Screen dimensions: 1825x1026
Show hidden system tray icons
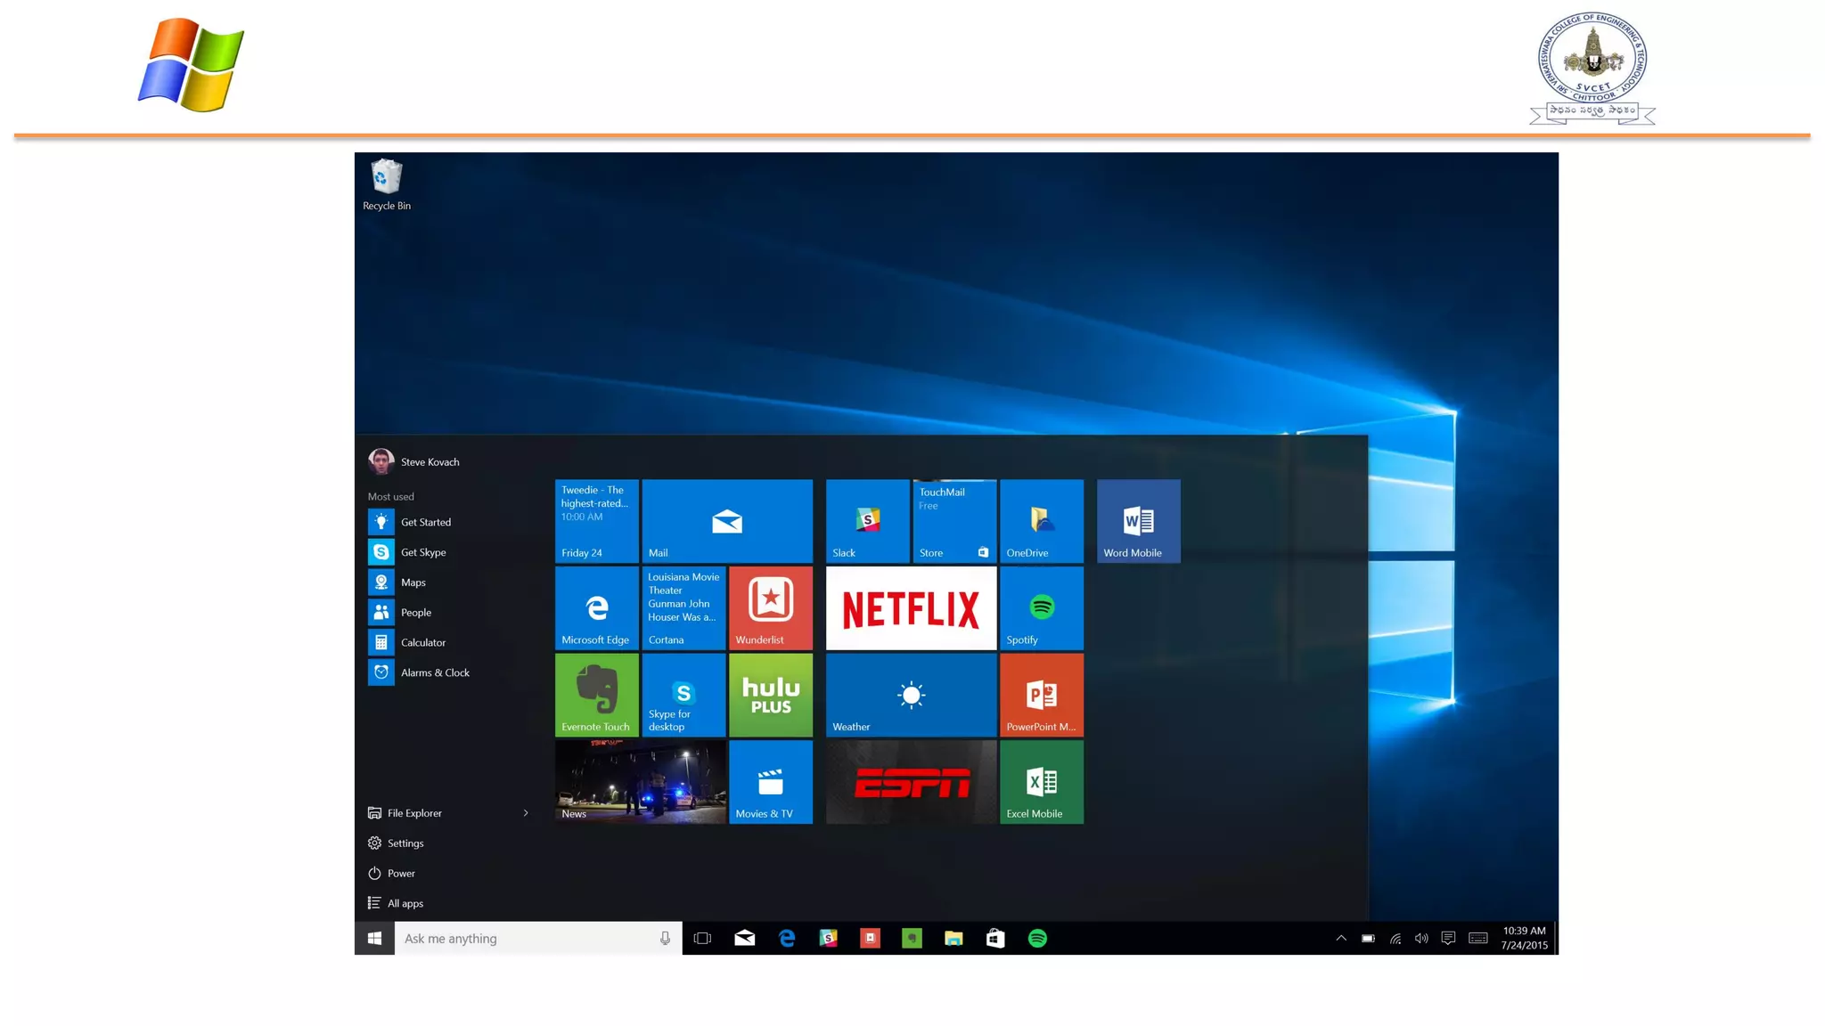point(1340,938)
